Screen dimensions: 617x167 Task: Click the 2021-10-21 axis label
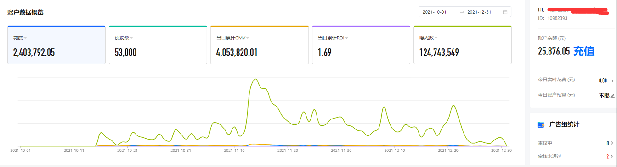point(128,150)
